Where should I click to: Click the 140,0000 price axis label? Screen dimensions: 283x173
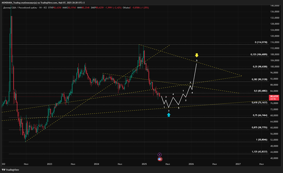275,6
